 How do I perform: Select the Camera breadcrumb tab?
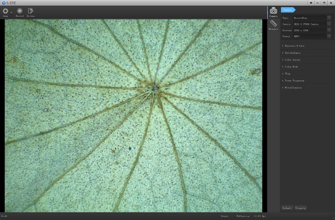(288, 10)
